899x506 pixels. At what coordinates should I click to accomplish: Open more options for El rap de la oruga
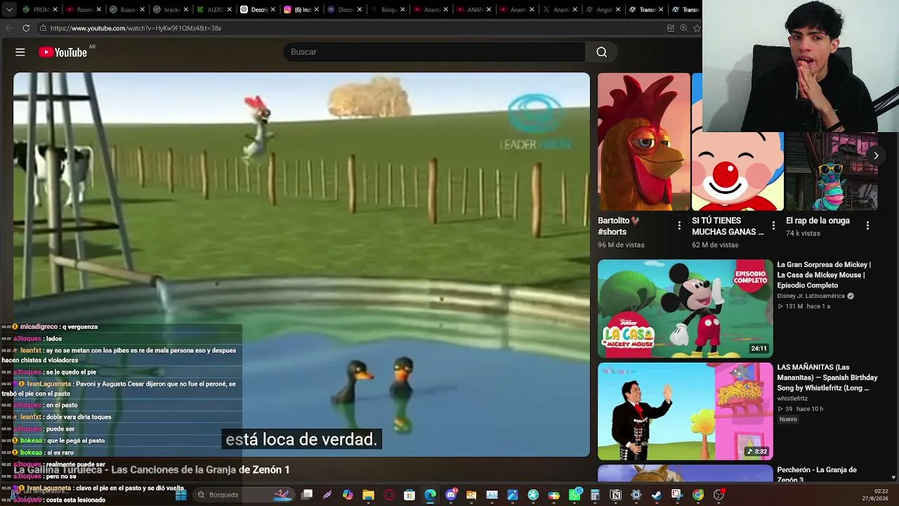867,226
